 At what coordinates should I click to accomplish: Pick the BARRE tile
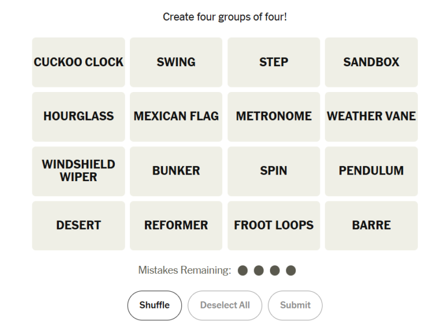tap(371, 225)
